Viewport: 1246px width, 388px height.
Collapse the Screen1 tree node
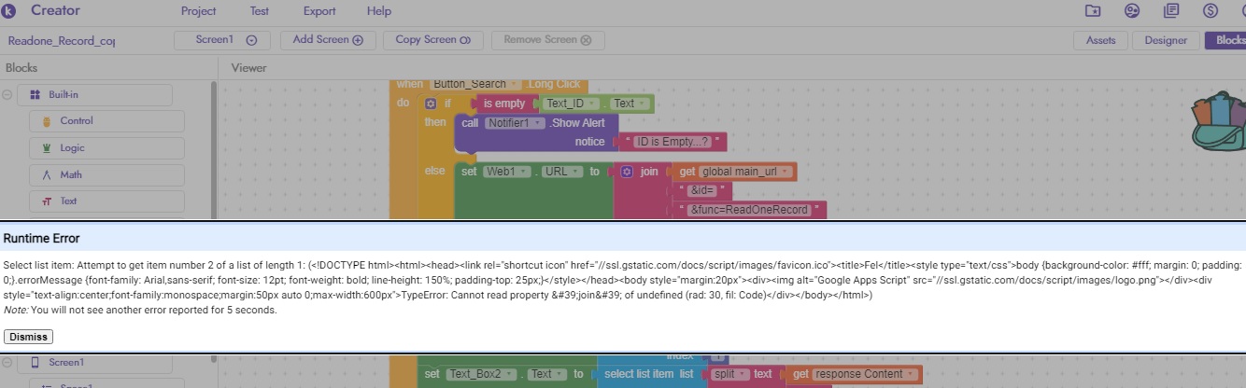coord(8,362)
